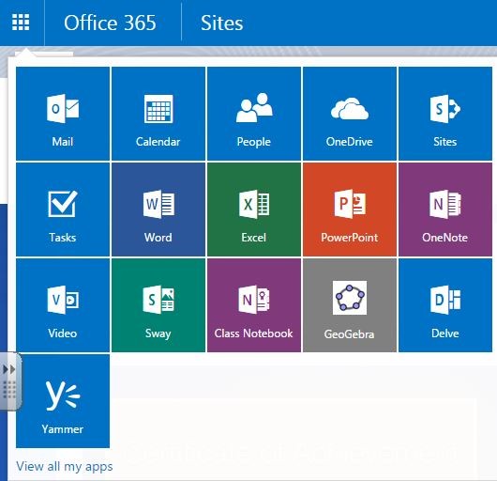Screen dimensions: 497x481
Task: Follow the View all my apps link
Action: click(x=65, y=467)
